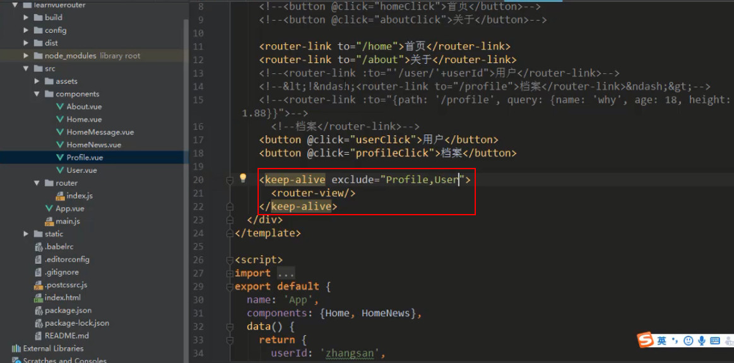Select the External Libraries node

tap(53, 348)
